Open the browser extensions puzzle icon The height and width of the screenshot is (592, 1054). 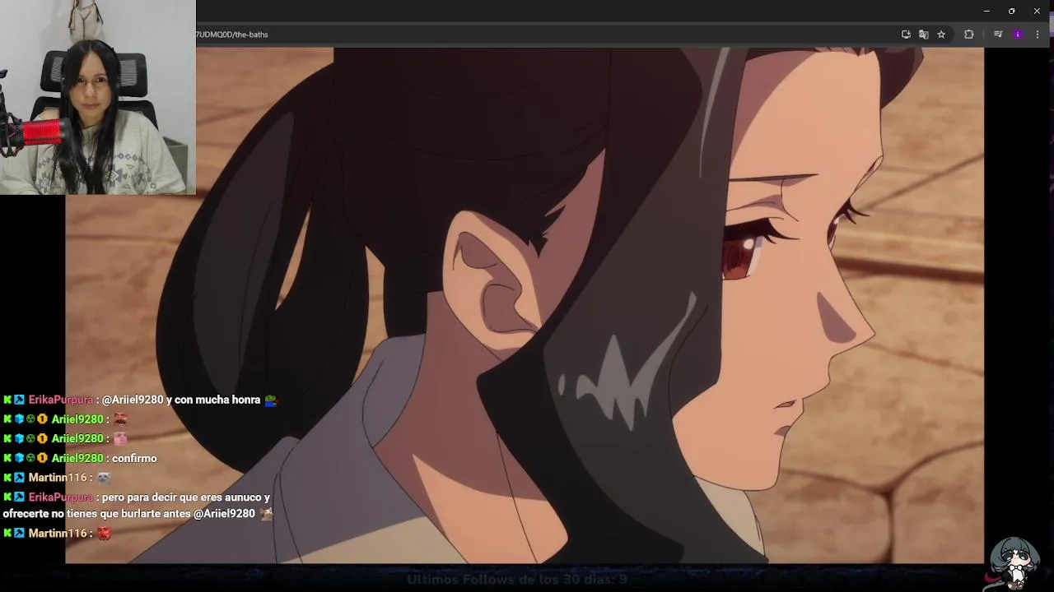tap(969, 35)
